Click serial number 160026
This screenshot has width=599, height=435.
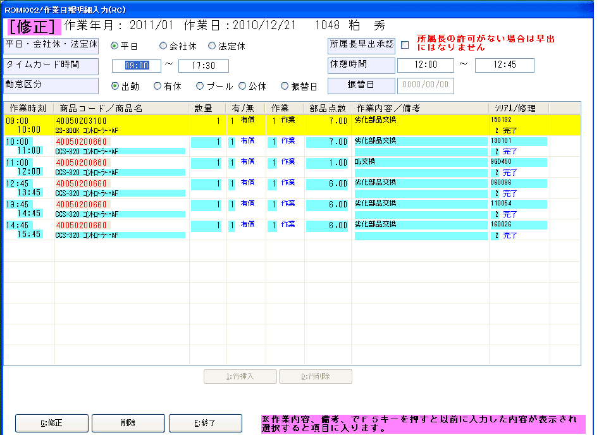(519, 224)
